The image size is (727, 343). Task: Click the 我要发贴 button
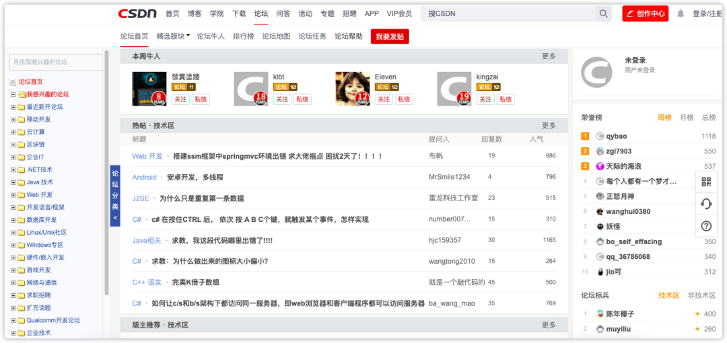pyautogui.click(x=390, y=36)
